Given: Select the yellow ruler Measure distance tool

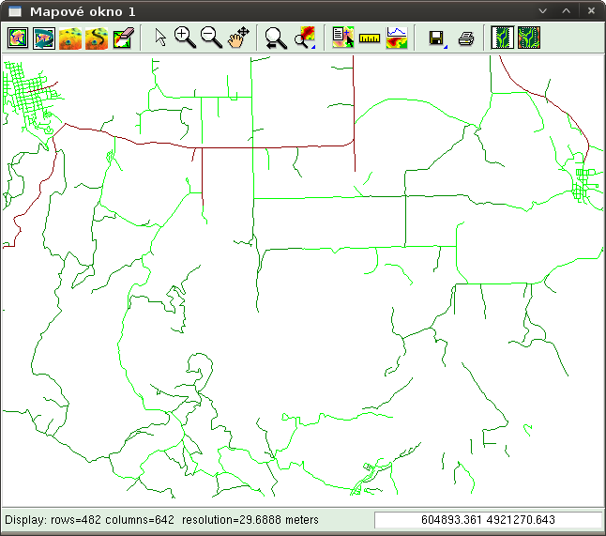Looking at the screenshot, I should point(370,38).
